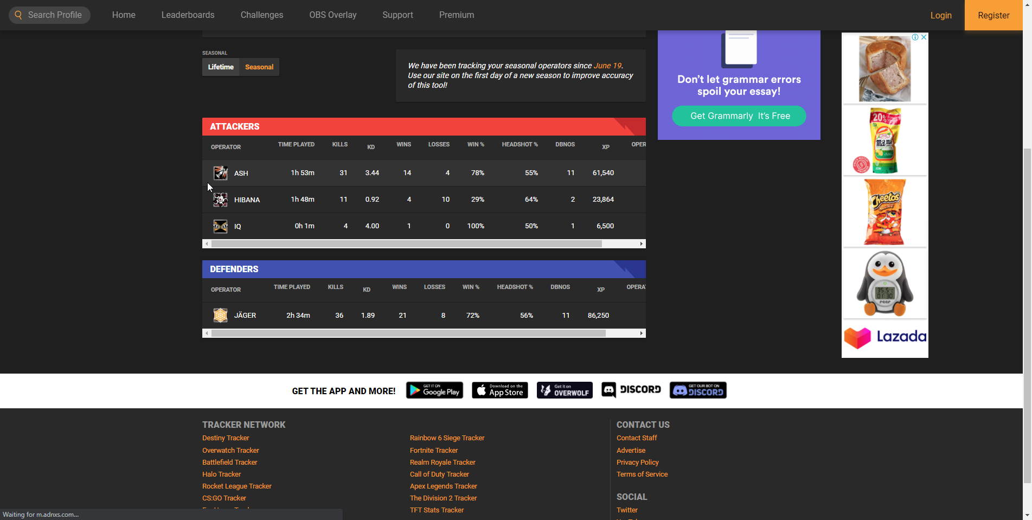Close the ad with X icon

(x=924, y=37)
